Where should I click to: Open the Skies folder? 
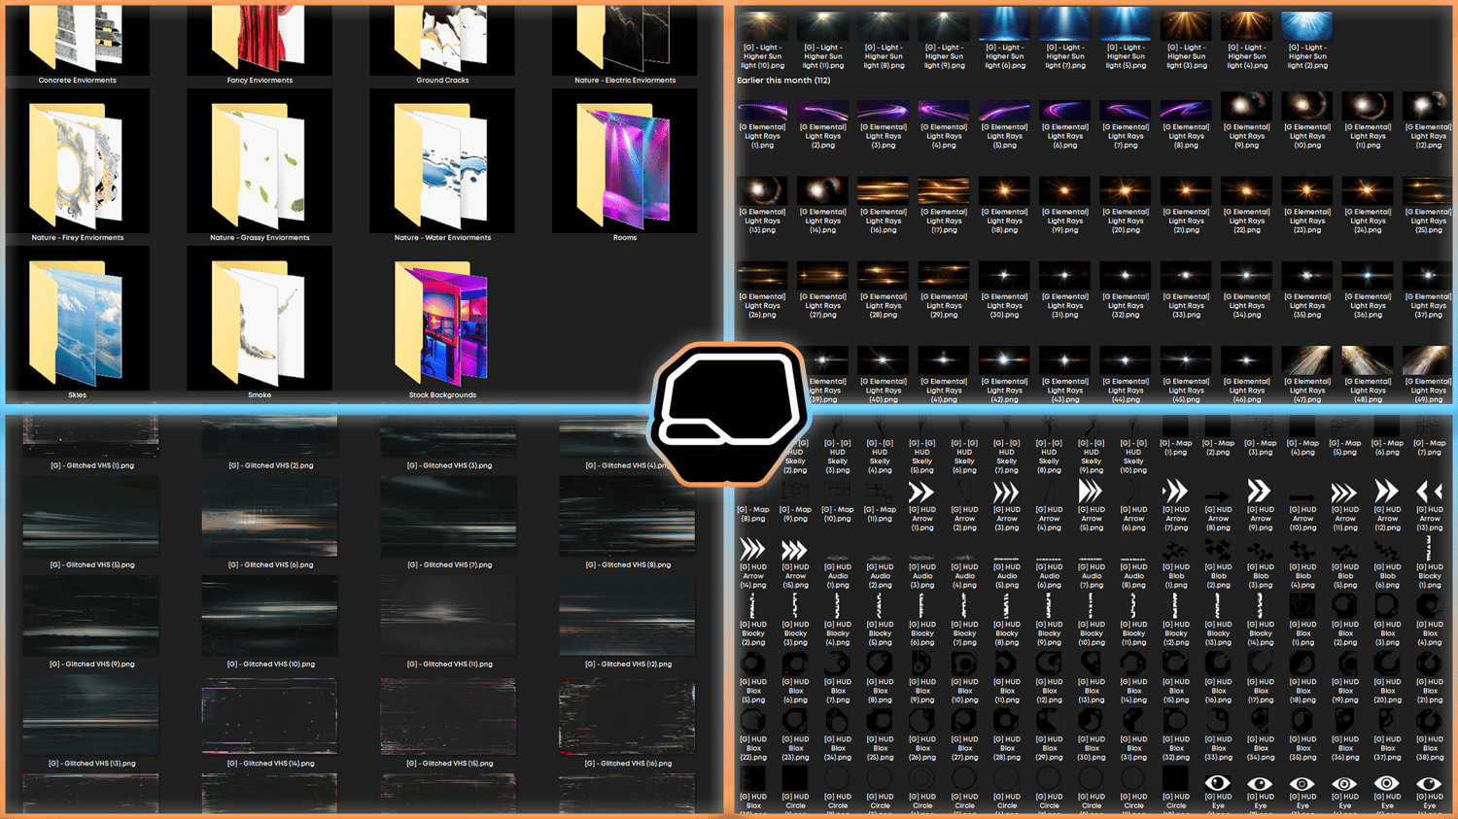pos(78,321)
